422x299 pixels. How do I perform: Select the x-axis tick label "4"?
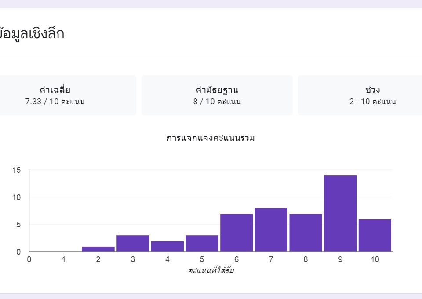tap(167, 259)
